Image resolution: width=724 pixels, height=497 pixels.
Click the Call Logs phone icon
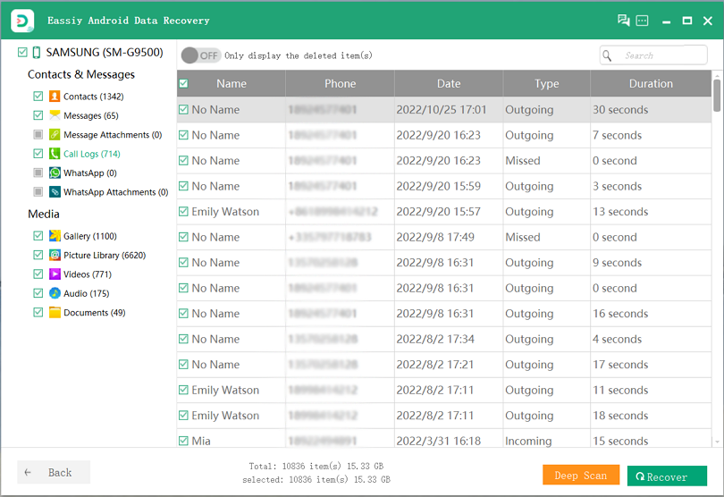pyautogui.click(x=55, y=154)
